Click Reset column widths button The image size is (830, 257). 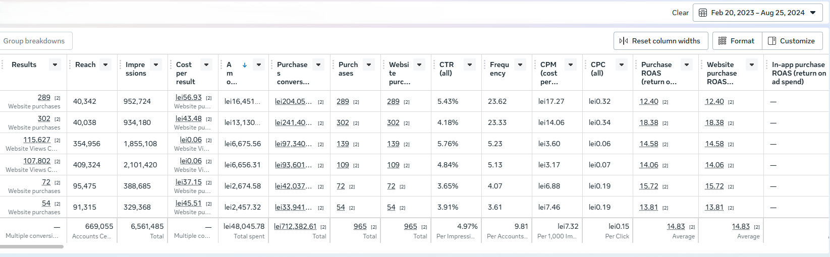660,41
